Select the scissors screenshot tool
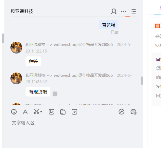Screen dimensions: 161x148 [x=36, y=112]
